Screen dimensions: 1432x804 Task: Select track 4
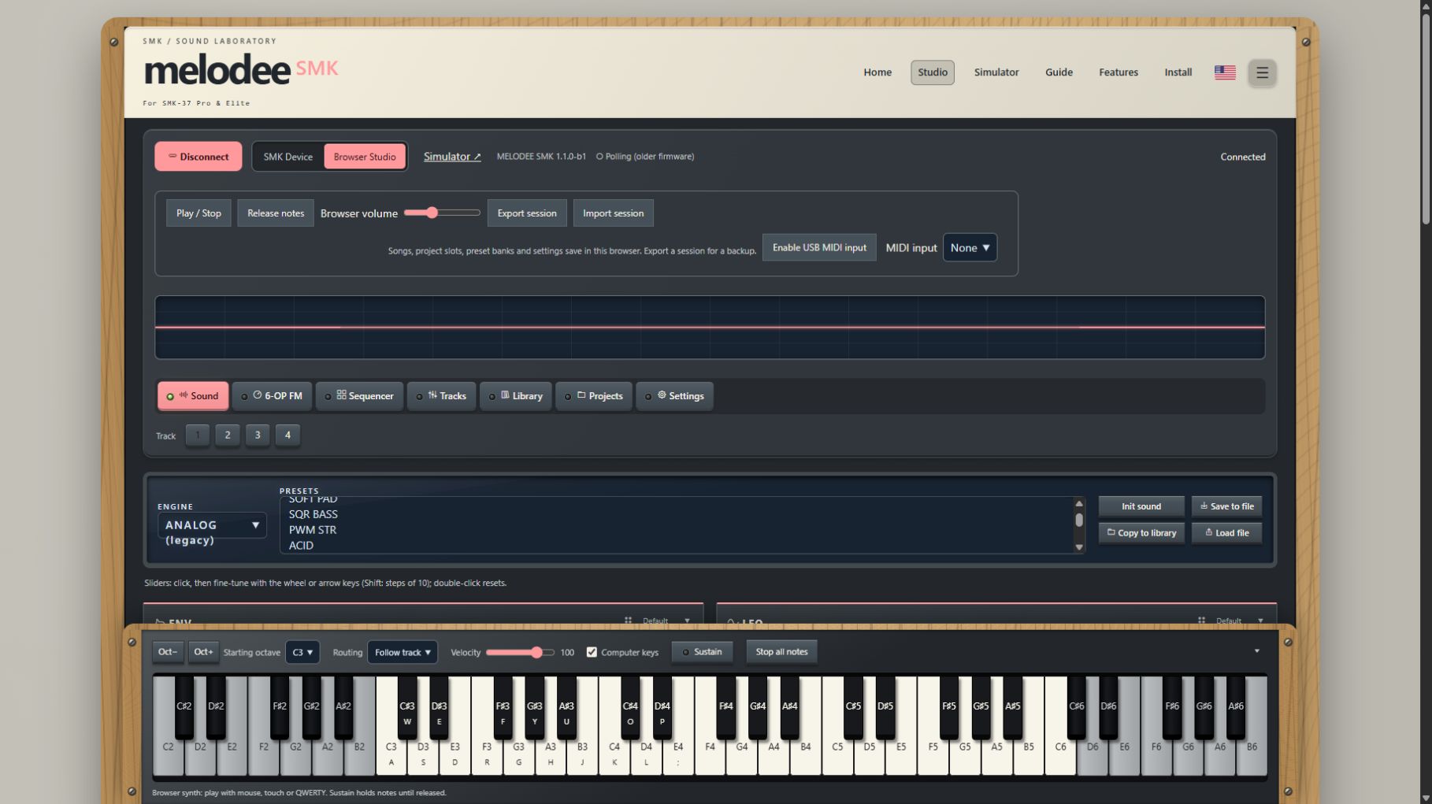pyautogui.click(x=288, y=435)
